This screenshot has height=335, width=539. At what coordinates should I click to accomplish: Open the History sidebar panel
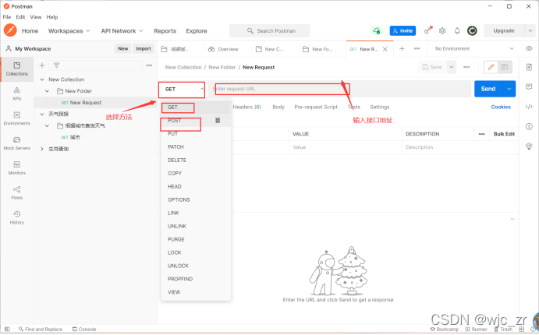[x=17, y=217]
